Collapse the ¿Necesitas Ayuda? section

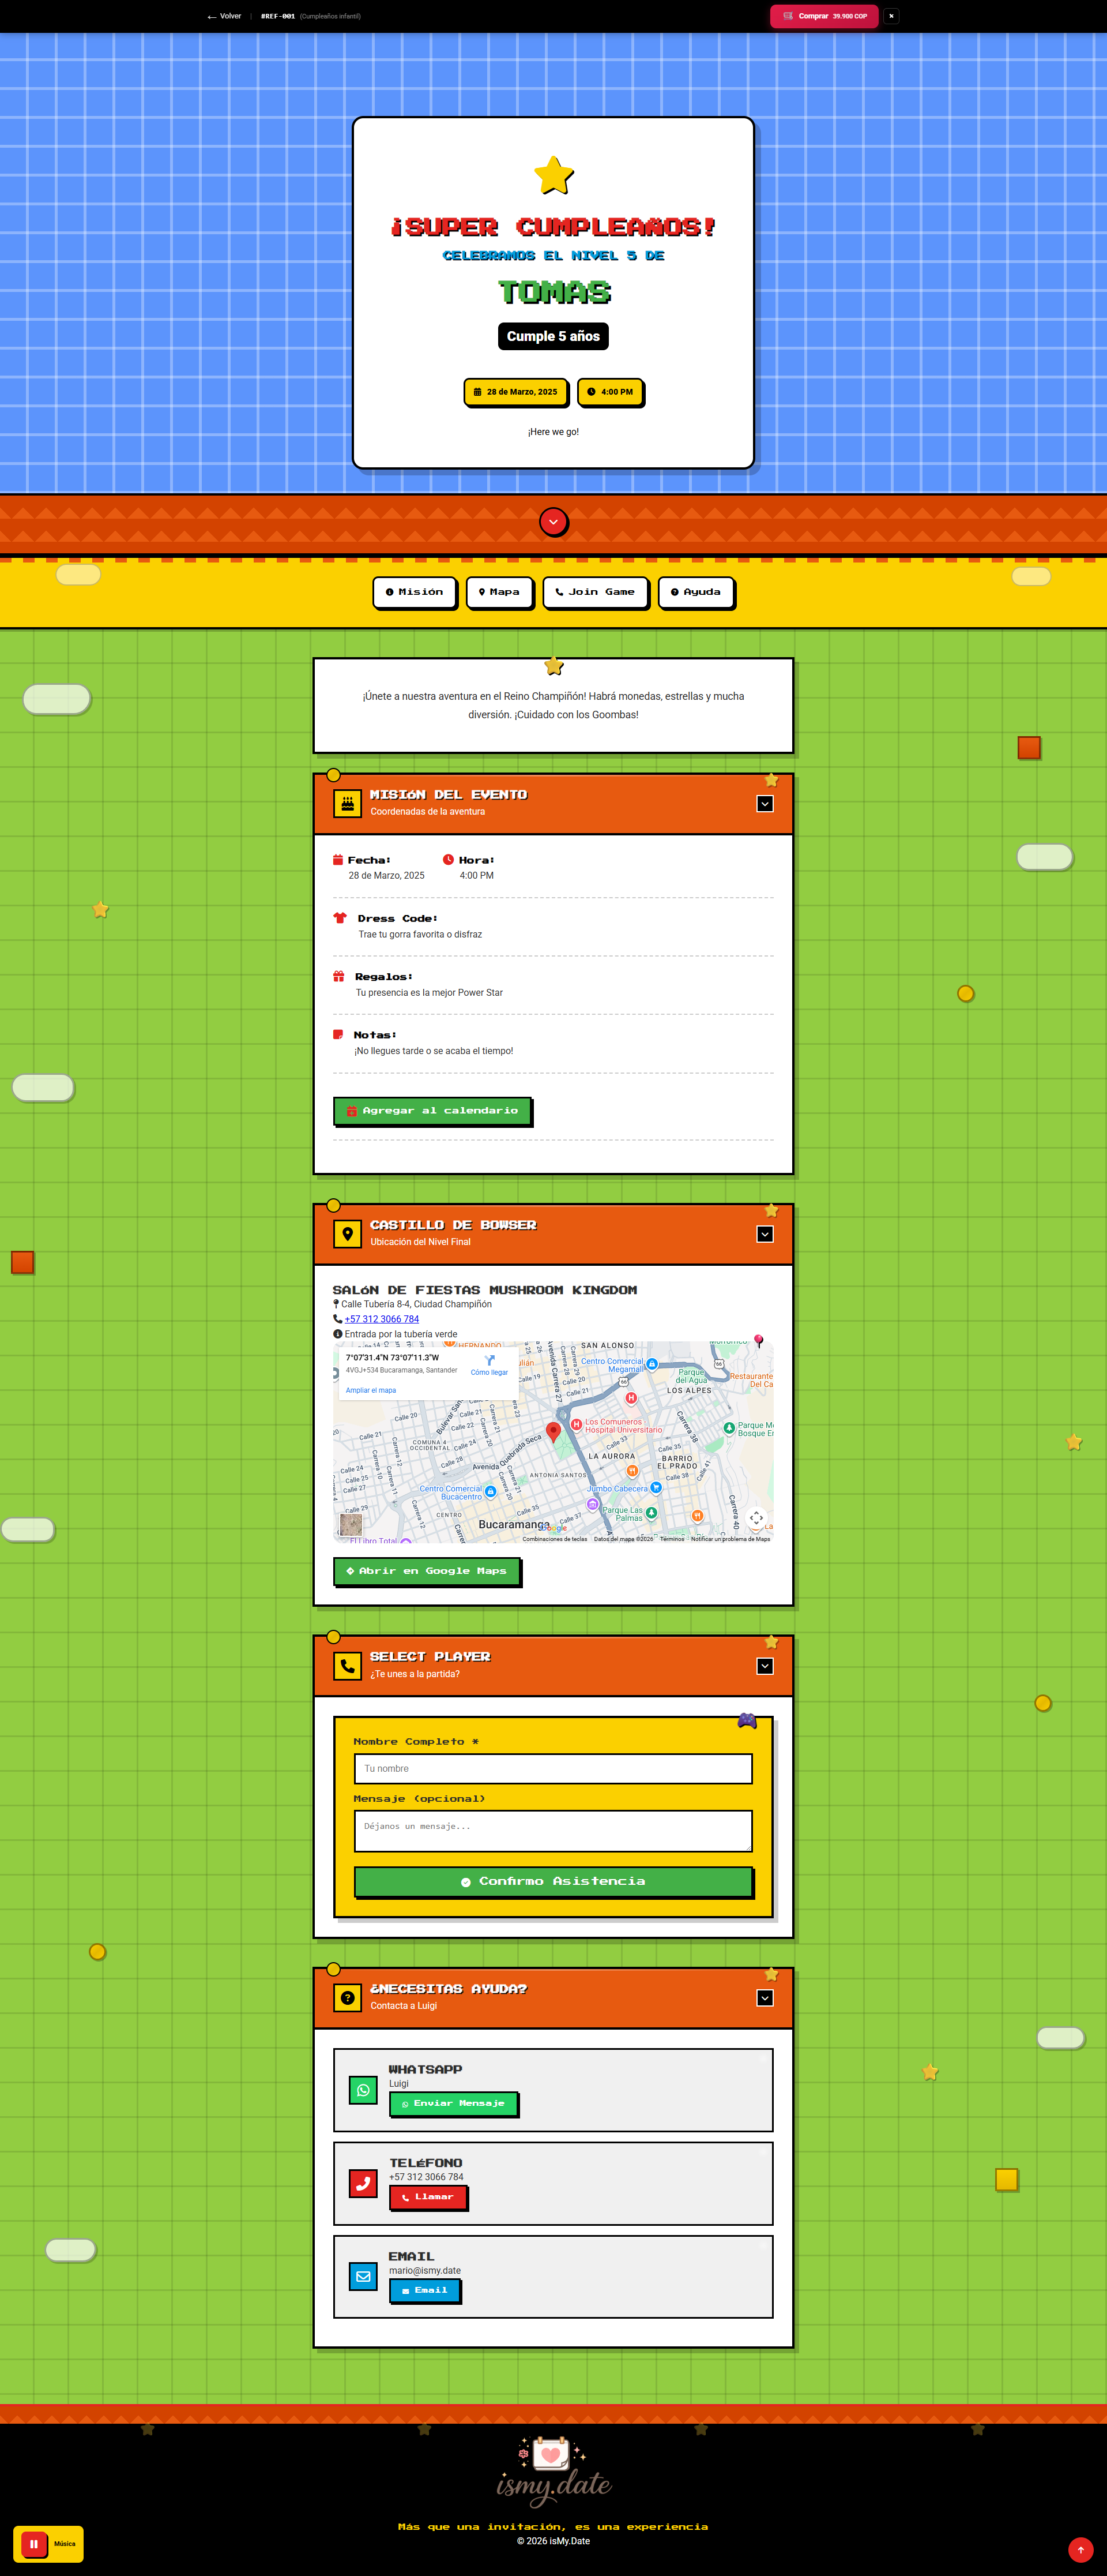[765, 1998]
